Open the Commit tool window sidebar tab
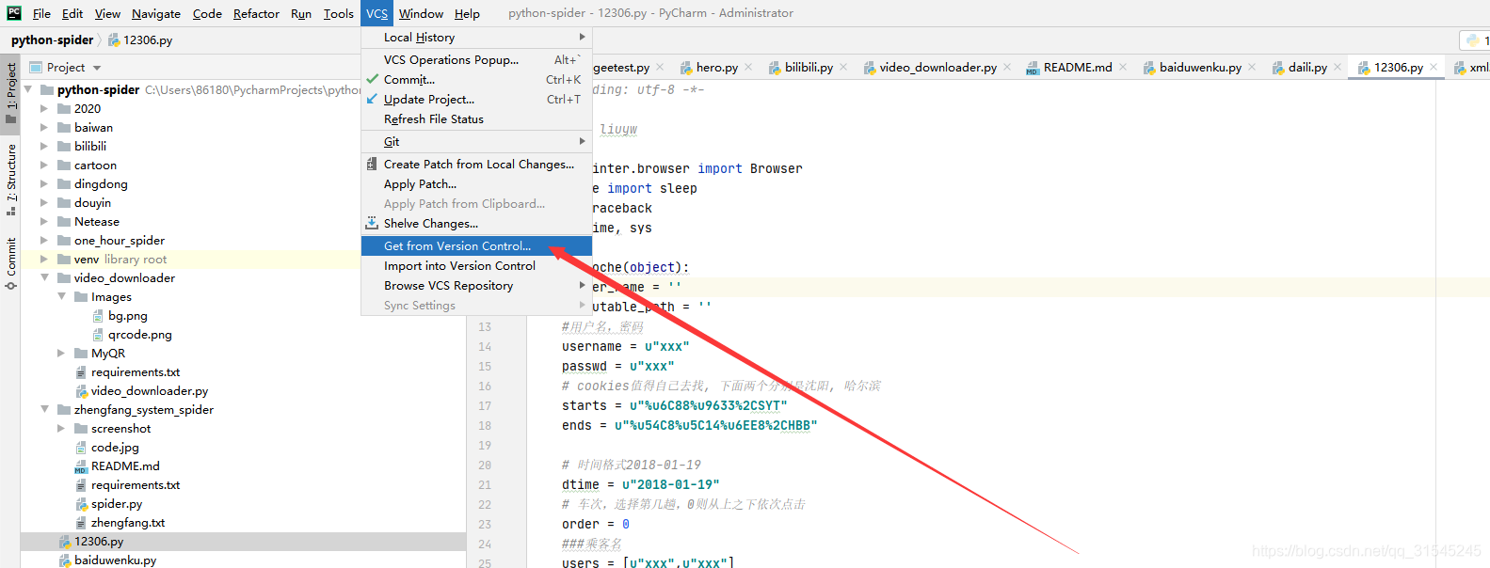 [x=11, y=263]
